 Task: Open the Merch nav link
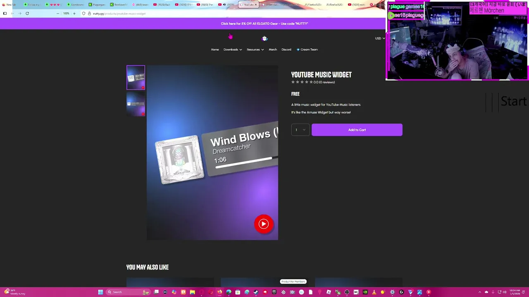273,49
